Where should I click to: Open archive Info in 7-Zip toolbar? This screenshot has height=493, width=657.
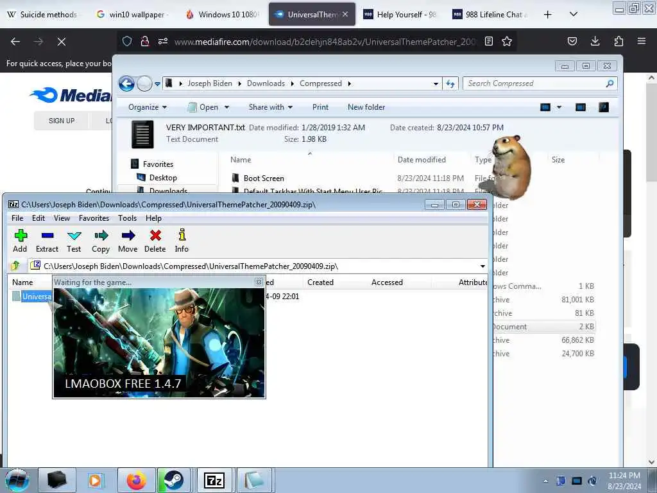(182, 235)
